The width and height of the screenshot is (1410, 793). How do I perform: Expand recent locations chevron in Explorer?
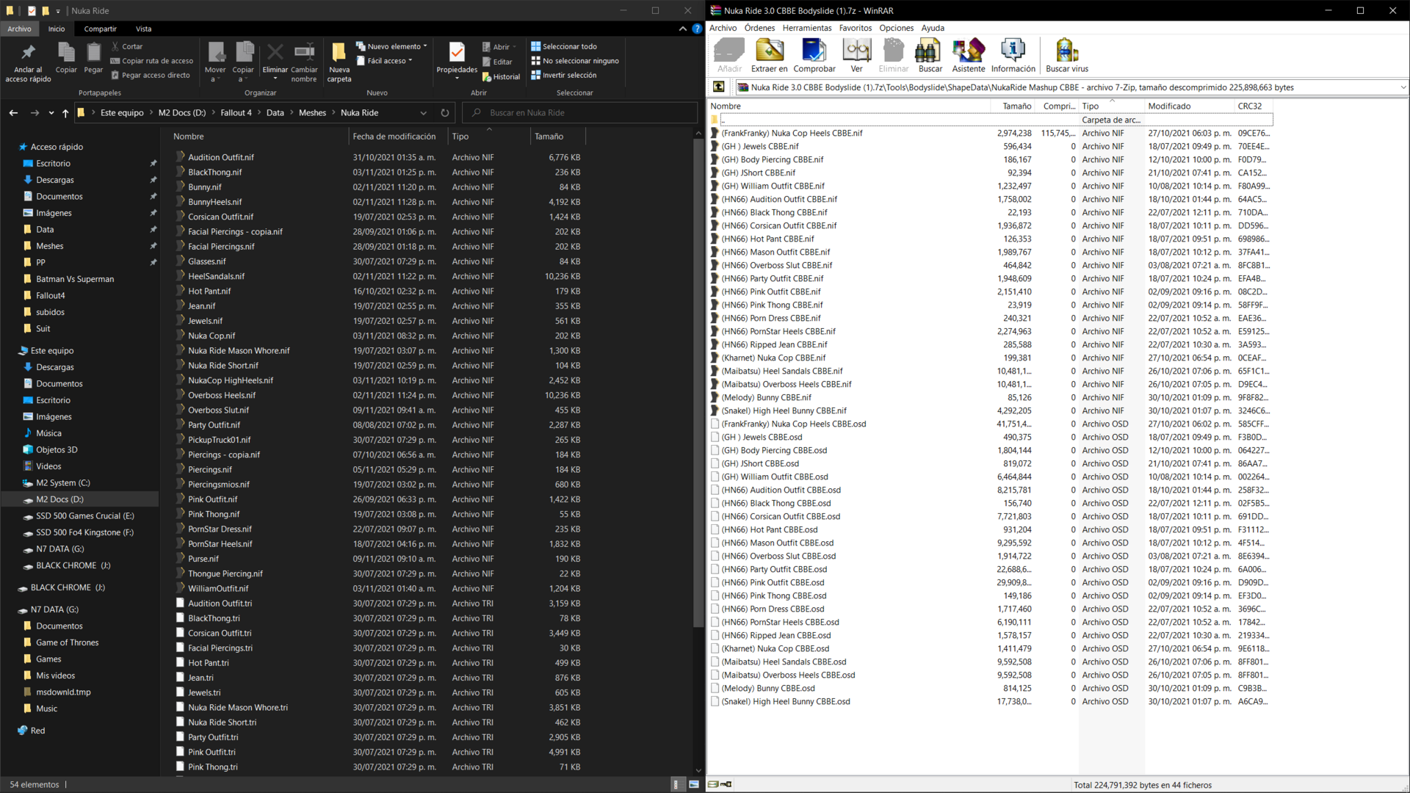[51, 112]
